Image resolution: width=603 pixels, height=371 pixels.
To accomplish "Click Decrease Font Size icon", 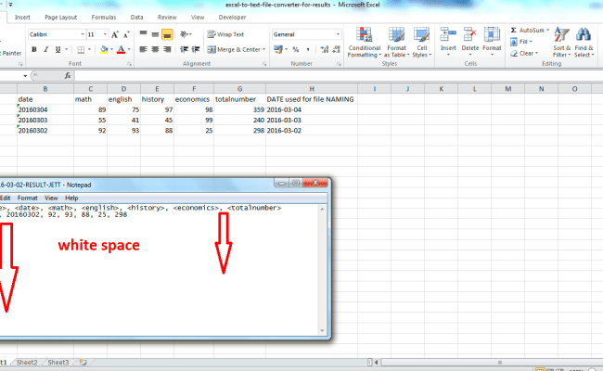I will pyautogui.click(x=126, y=34).
